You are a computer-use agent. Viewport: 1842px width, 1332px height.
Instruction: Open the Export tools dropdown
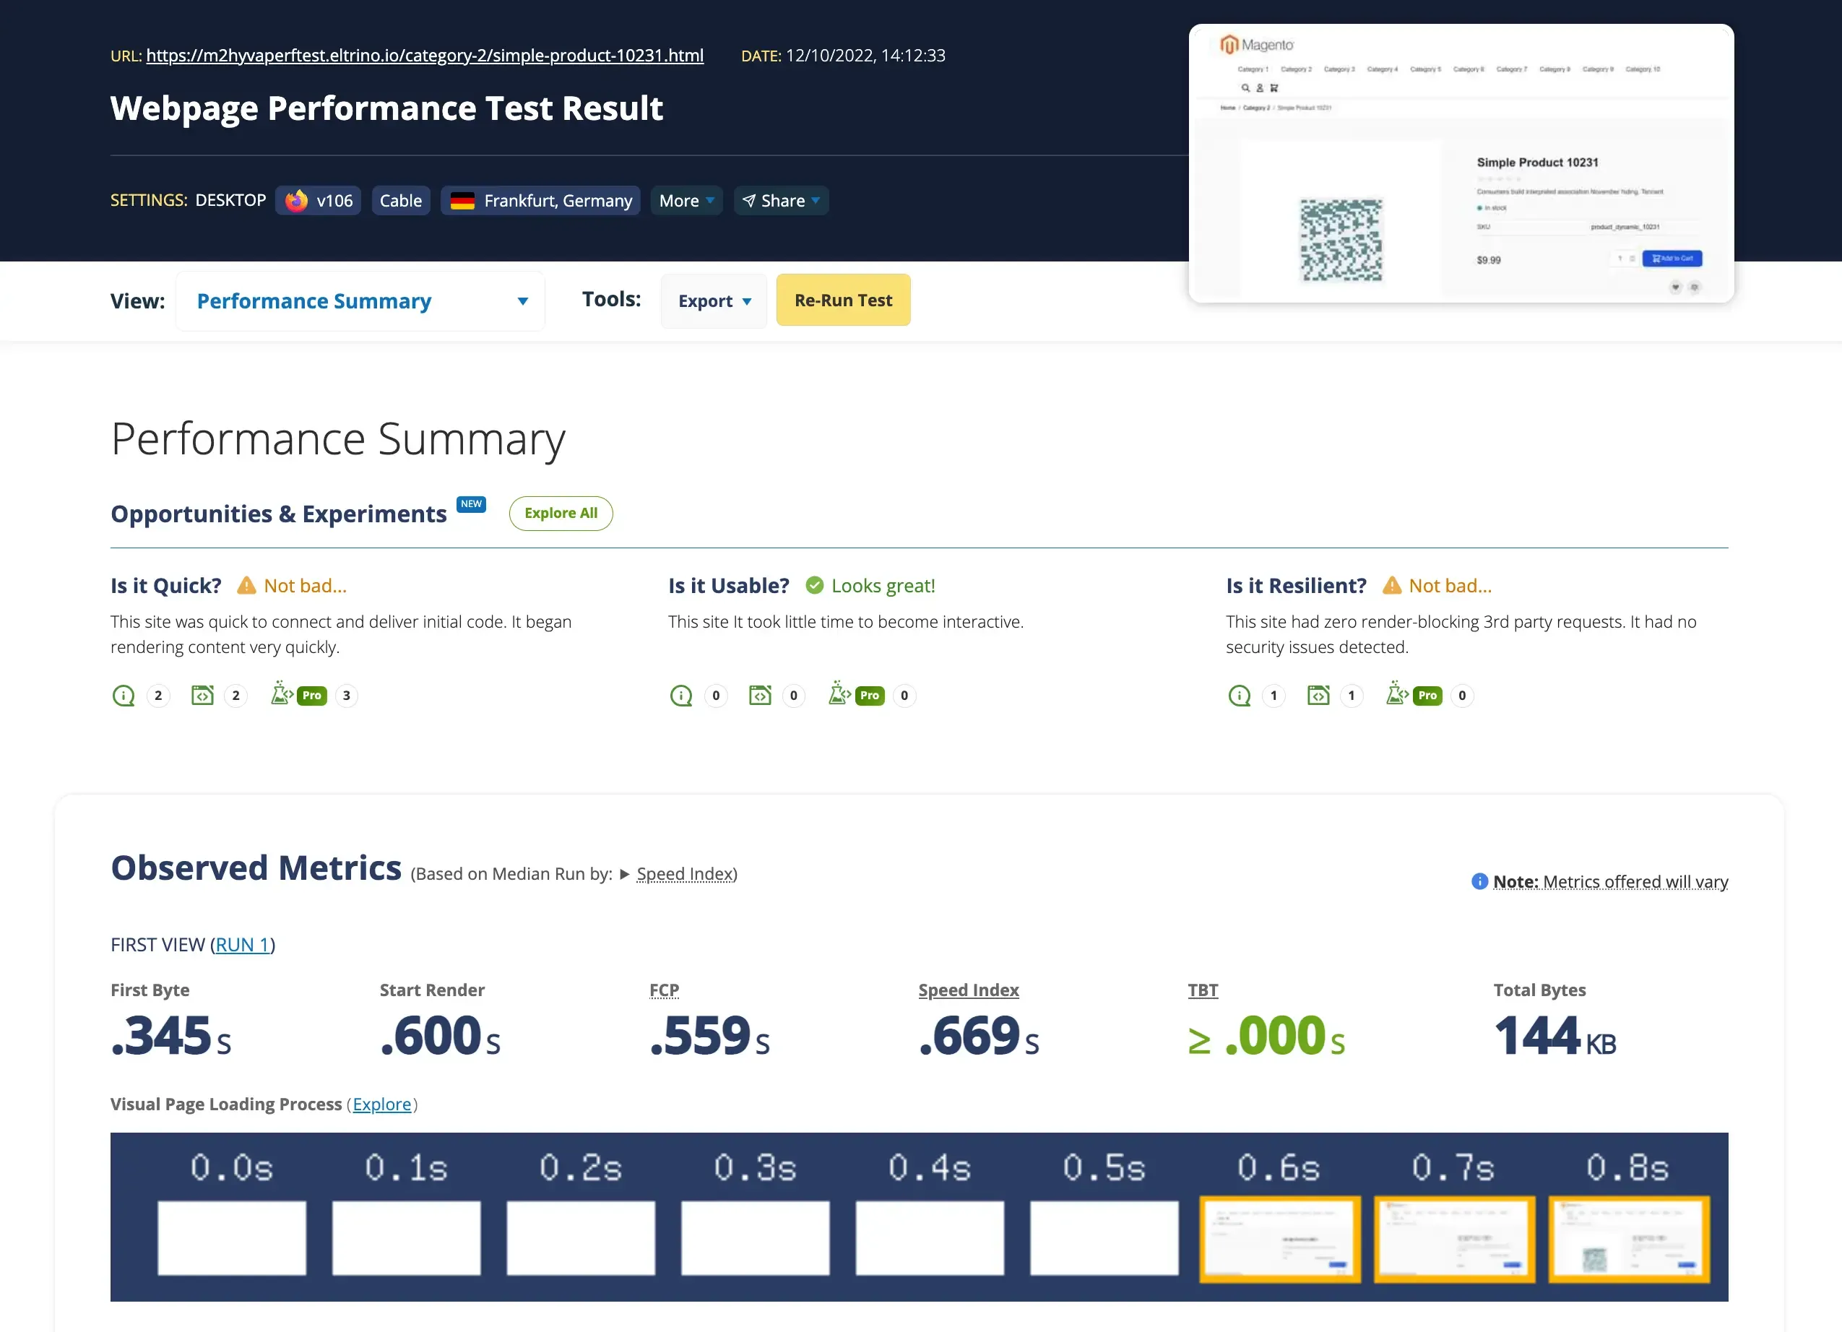(x=714, y=301)
